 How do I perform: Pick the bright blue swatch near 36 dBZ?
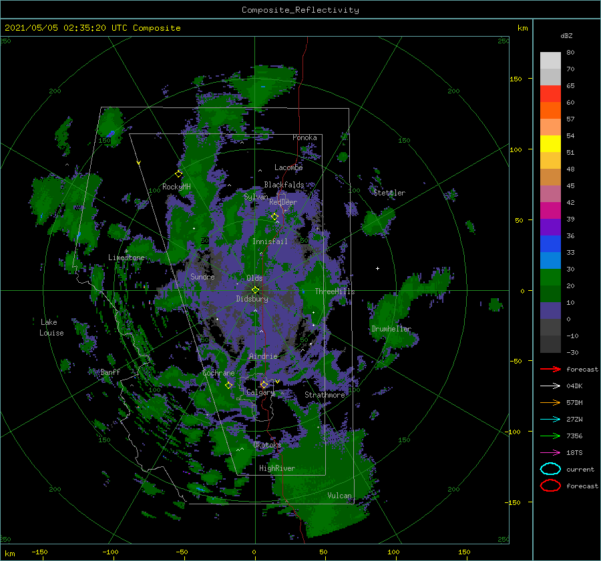[x=550, y=244]
